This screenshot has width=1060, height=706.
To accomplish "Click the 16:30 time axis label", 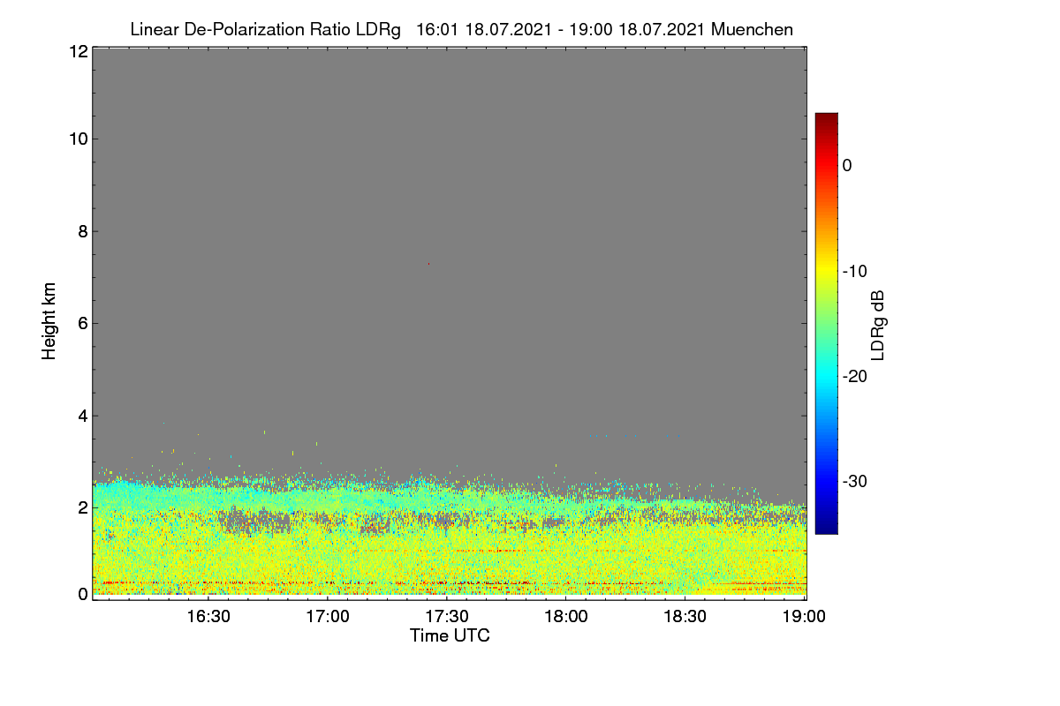I will (x=208, y=616).
